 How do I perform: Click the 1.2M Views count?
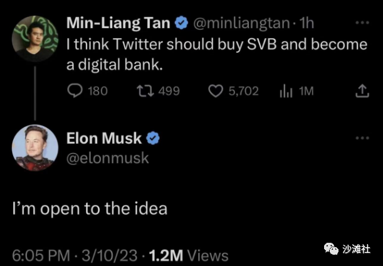coord(188,255)
